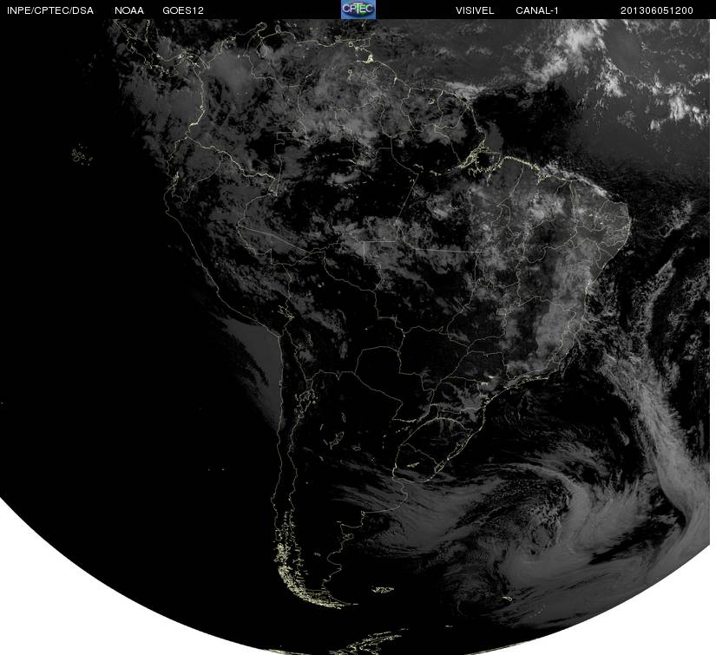Screen dimensions: 716x655
Task: Click the GOES12 satellite label
Action: coord(182,10)
